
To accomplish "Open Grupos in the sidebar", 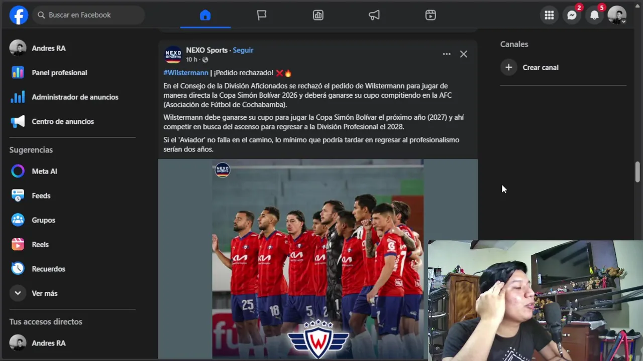I will pyautogui.click(x=72, y=220).
